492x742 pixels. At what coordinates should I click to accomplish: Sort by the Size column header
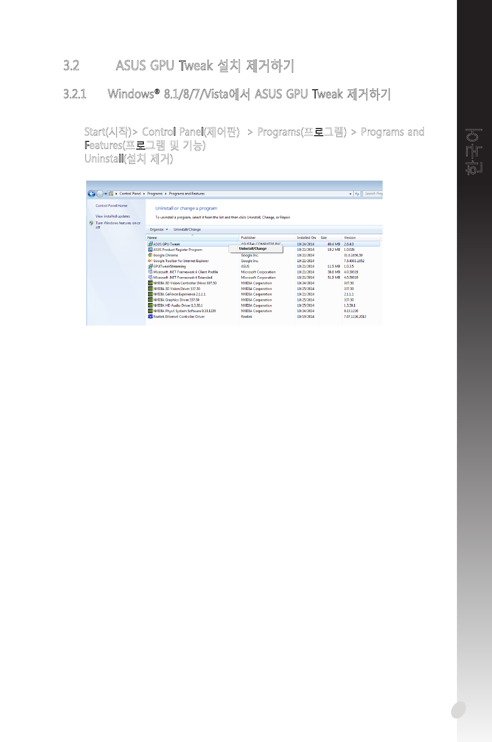tap(330, 238)
